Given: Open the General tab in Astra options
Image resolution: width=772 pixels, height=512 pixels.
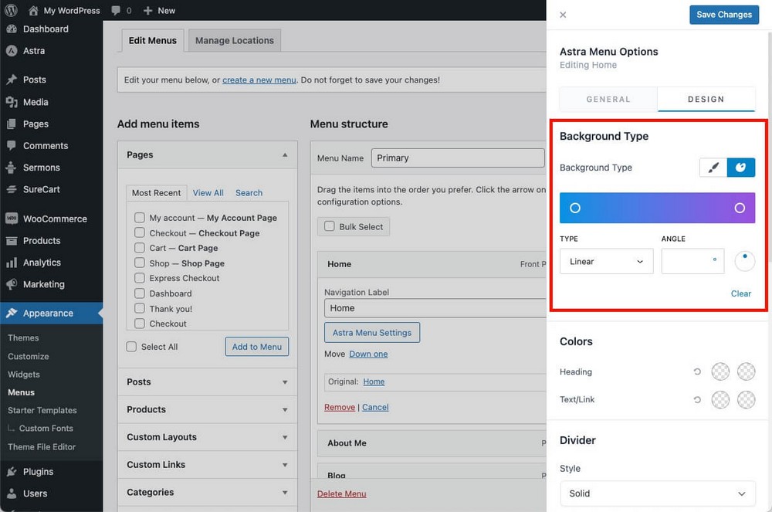Looking at the screenshot, I should pos(608,100).
